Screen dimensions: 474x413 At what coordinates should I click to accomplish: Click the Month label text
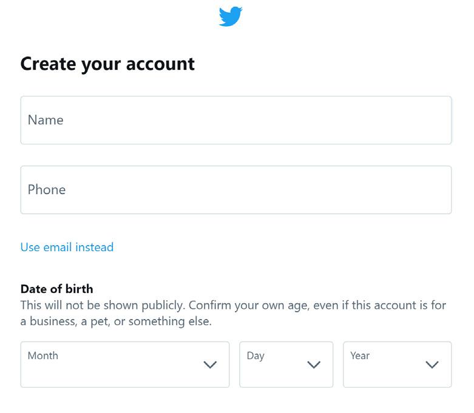tap(43, 355)
